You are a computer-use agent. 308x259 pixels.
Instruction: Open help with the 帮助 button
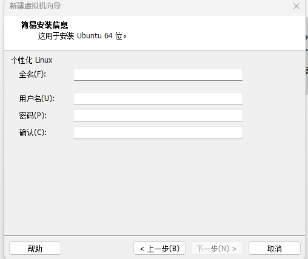(x=35, y=248)
